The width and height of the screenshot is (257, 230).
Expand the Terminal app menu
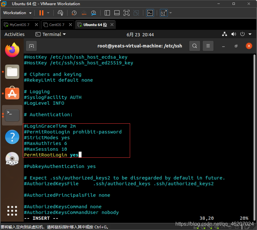pyautogui.click(x=51, y=34)
